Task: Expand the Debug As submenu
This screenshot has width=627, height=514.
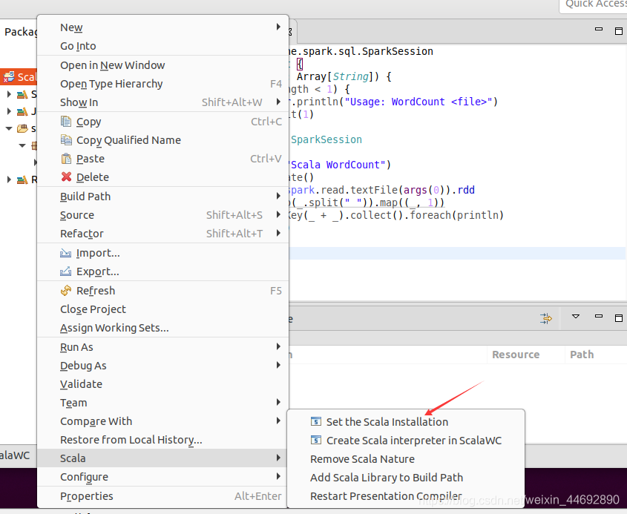Action: click(278, 365)
